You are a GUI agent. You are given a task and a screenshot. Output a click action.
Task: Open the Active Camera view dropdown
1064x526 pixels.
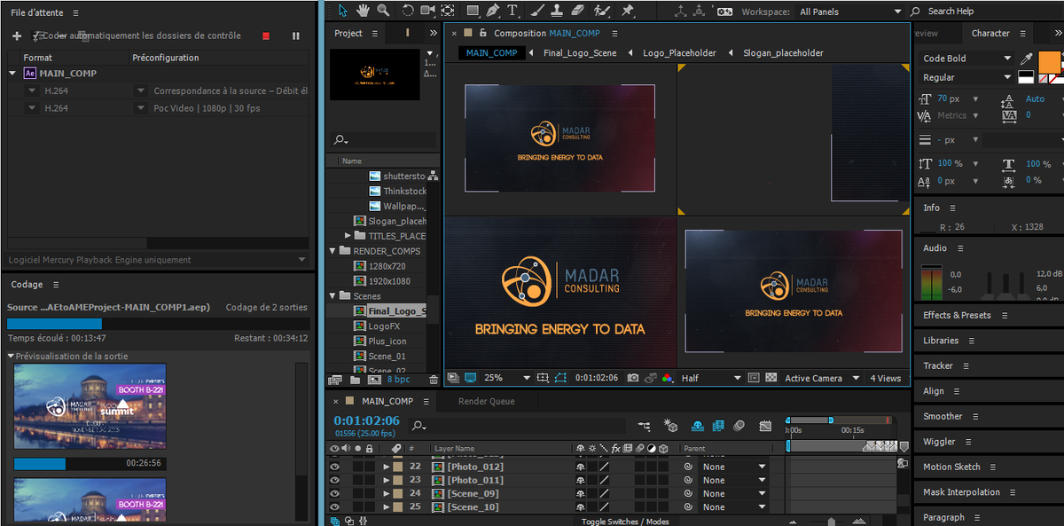click(822, 378)
